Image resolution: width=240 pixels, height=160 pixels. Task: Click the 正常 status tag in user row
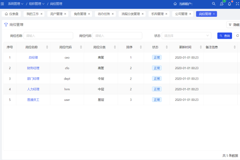157,100
